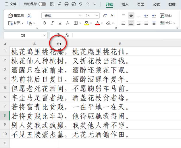Open the 页面 tab
181x148 pixels.
140,4
